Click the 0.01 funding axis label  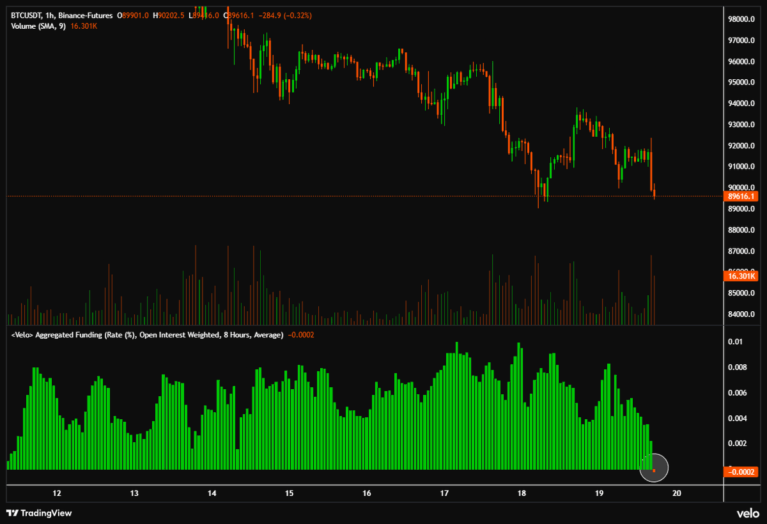click(x=736, y=343)
